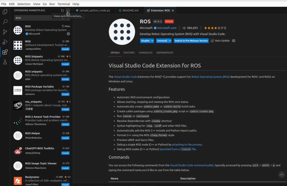Open the Extensions view icon
This screenshot has height=186, width=287.
pos(5,52)
